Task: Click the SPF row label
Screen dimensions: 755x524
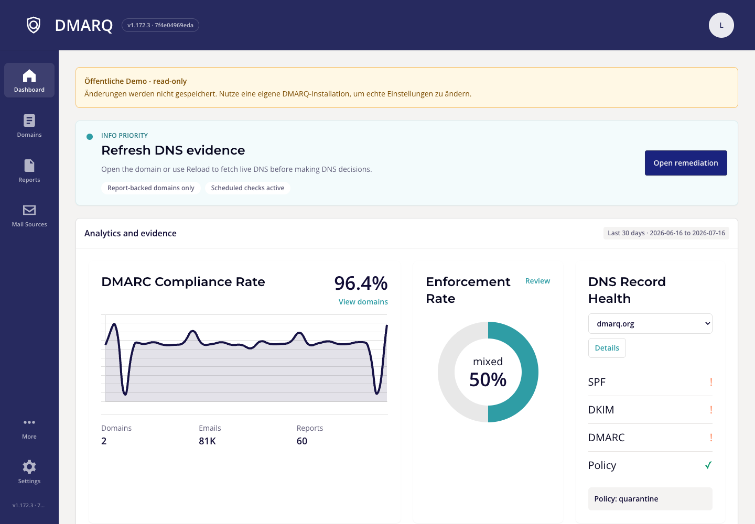Action: 597,382
